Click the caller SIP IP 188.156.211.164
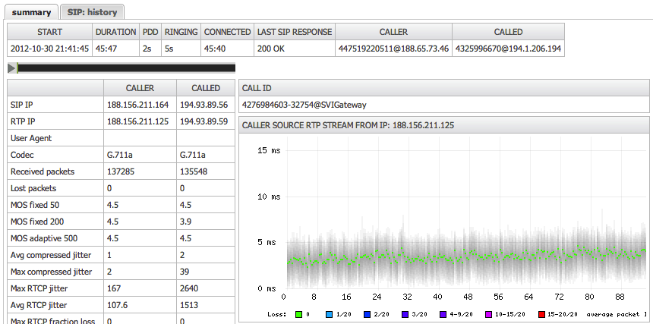The width and height of the screenshot is (653, 324). click(139, 105)
